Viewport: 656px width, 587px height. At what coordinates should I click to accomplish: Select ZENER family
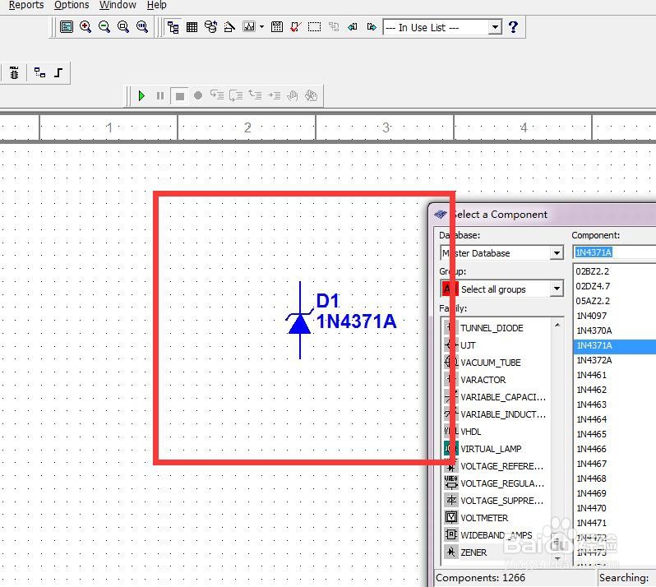[x=474, y=552]
